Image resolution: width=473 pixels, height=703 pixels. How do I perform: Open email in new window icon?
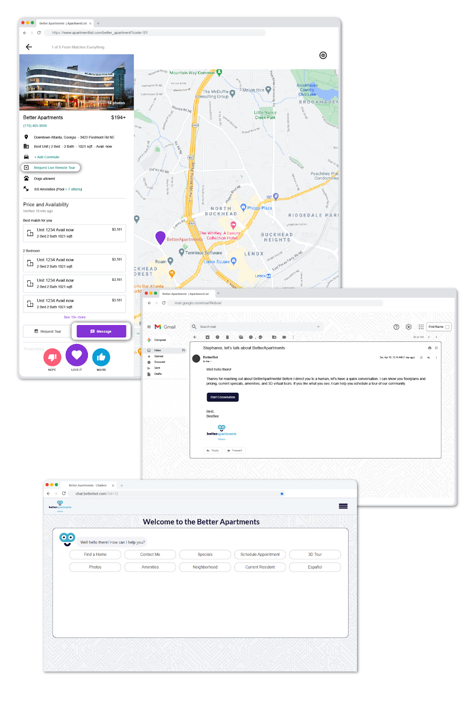coord(436,348)
